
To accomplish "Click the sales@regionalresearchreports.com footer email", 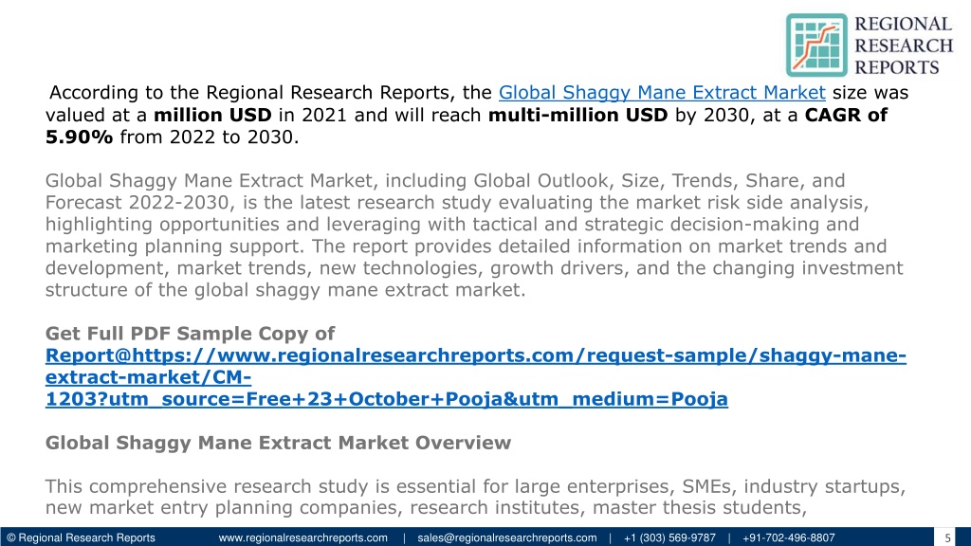I will [x=506, y=538].
